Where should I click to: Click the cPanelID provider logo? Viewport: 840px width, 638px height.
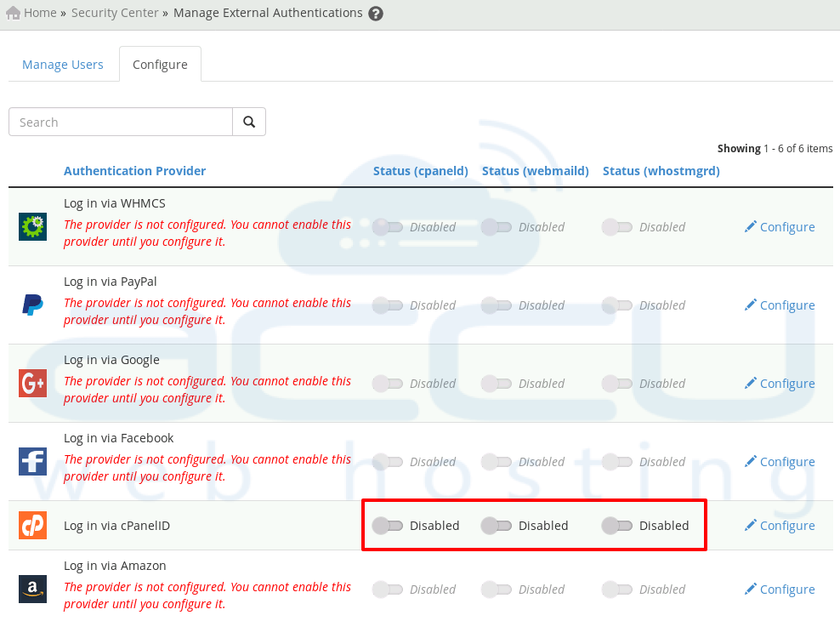point(32,526)
